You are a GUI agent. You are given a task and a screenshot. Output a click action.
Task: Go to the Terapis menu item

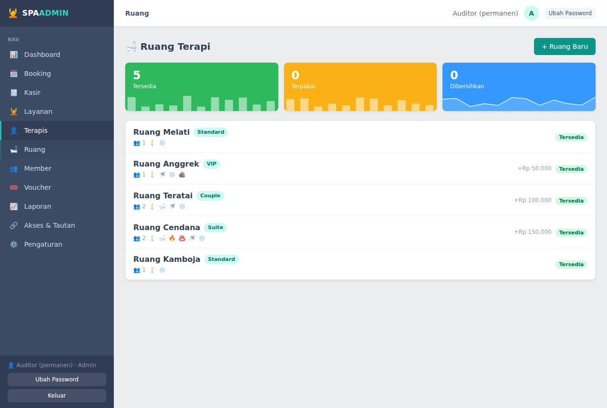click(x=57, y=130)
